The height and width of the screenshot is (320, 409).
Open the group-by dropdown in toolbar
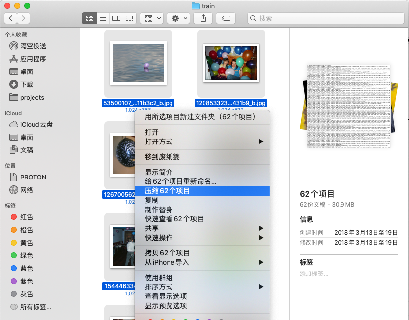152,18
